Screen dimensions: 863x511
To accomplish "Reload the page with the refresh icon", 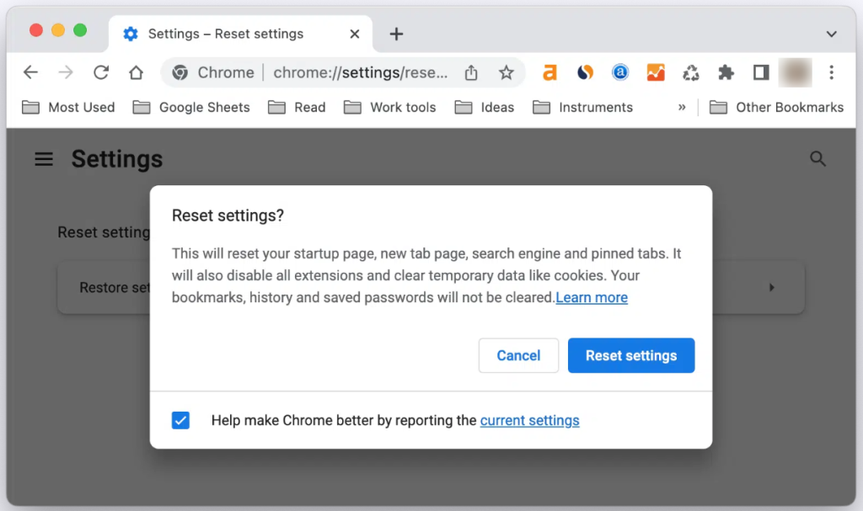I will [101, 72].
